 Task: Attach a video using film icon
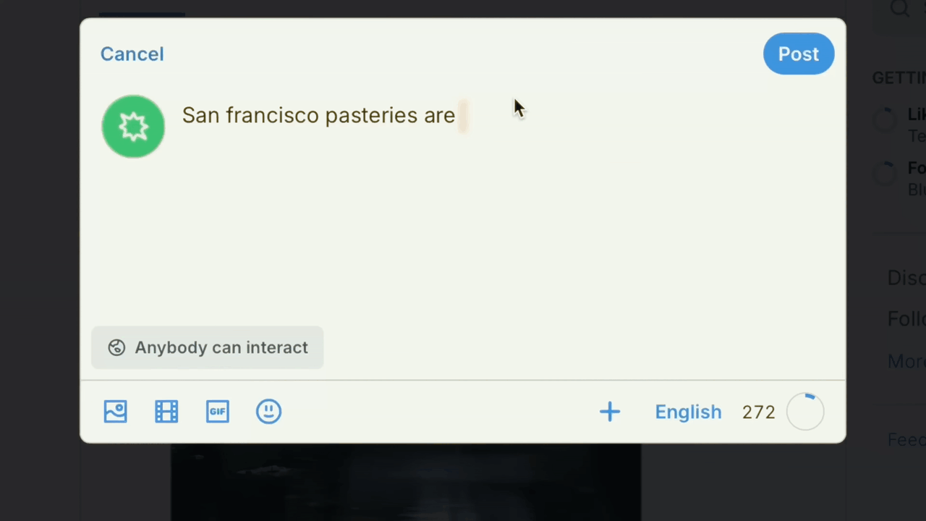(166, 412)
